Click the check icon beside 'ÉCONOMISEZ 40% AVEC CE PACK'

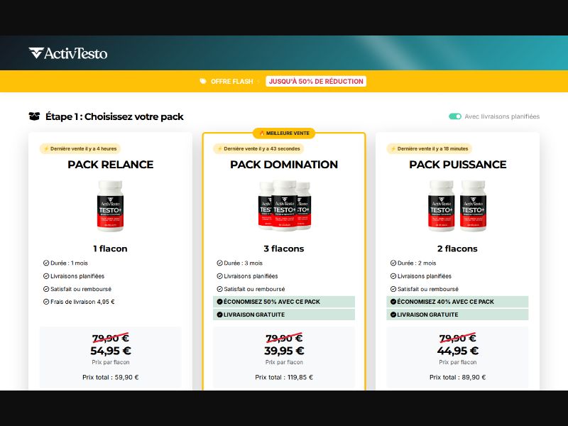pos(393,302)
